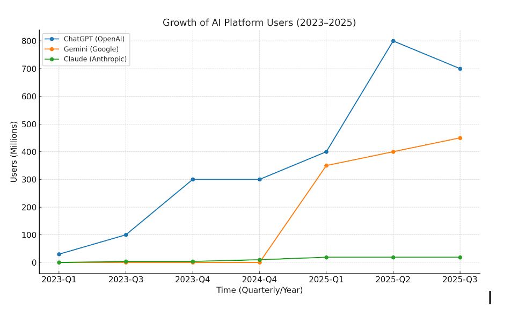Click the '200' y-axis tick label
This screenshot has width=511, height=315.
[x=29, y=207]
